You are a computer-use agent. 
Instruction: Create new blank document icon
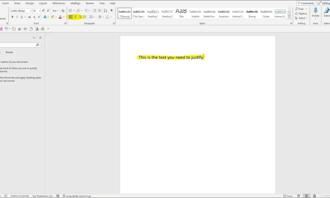(x=31, y=29)
